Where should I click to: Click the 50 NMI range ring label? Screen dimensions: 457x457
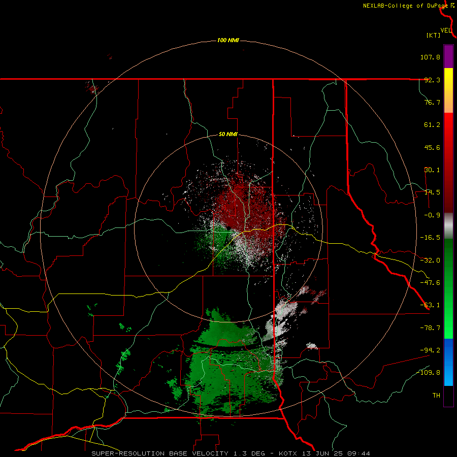click(228, 135)
